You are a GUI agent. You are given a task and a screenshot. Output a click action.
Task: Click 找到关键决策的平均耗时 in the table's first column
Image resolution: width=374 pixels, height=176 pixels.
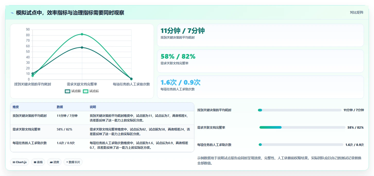30,116
